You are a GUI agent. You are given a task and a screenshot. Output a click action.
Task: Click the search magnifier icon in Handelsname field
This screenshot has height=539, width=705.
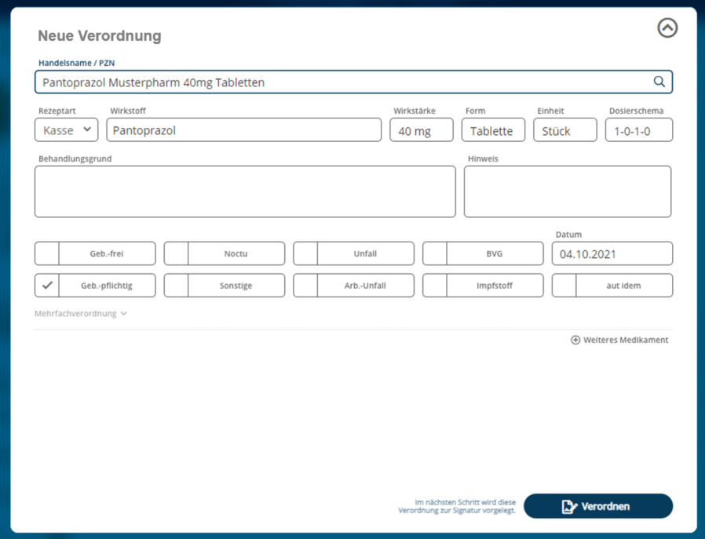659,82
